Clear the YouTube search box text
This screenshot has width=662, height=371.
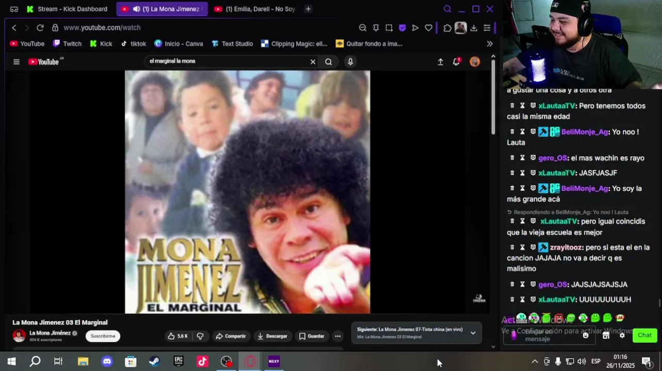313,62
